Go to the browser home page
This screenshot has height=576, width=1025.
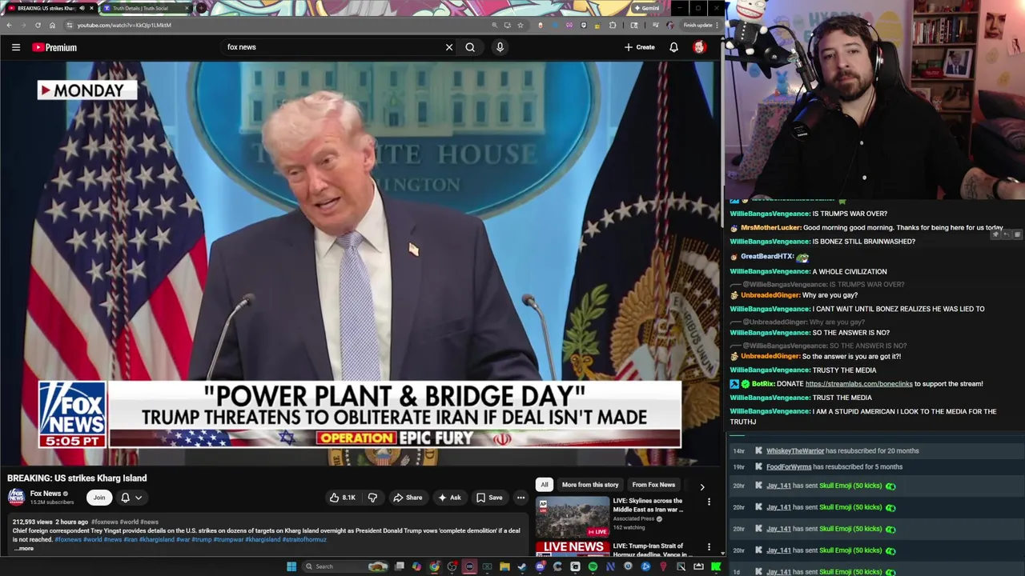[x=52, y=25]
